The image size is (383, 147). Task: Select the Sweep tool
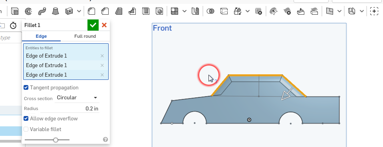[x=42, y=11]
